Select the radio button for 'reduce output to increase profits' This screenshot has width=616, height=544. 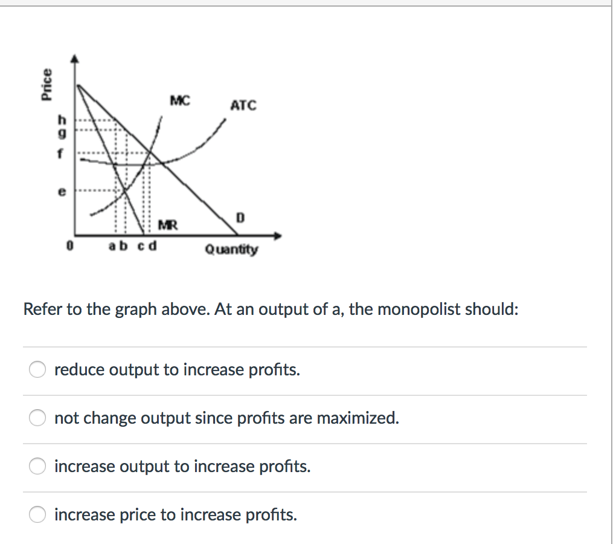[x=37, y=369]
